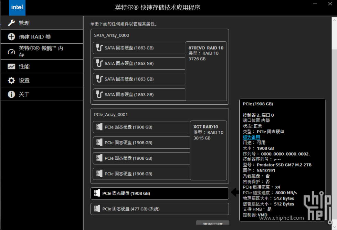Select PCIe 固态硬盘 (477 GB) (系统) disk

point(160,209)
